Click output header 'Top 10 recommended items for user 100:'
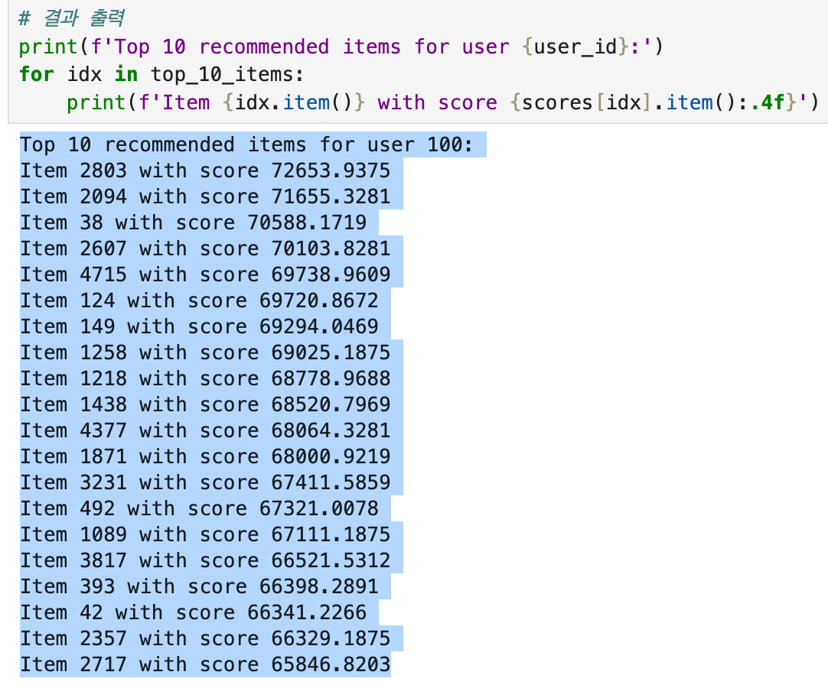The width and height of the screenshot is (828, 685). pyautogui.click(x=246, y=144)
